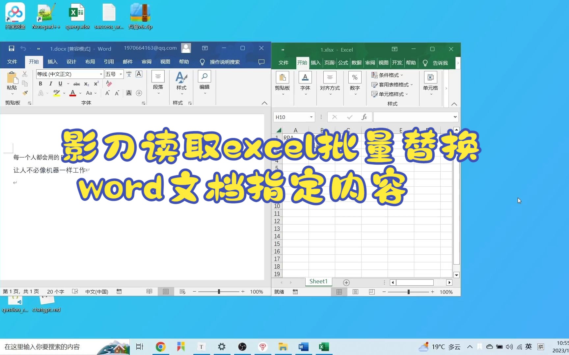
Task: Open the 数字 percent icon in Excel ribbon
Action: coord(355,77)
